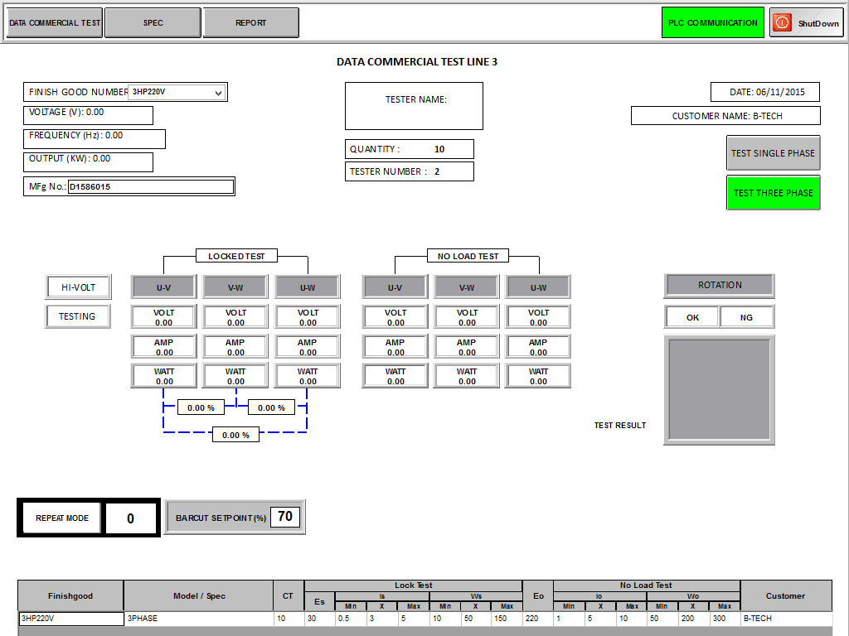Screen dimensions: 849x636
Task: Click the TESTER NUMBER field
Action: coord(410,171)
